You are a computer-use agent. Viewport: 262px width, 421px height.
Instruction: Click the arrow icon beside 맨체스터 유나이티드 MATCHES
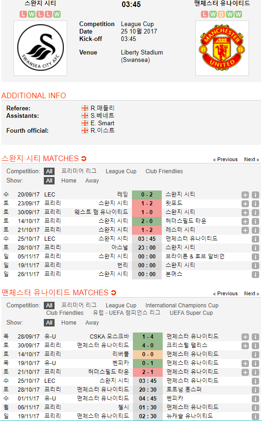tap(114, 292)
